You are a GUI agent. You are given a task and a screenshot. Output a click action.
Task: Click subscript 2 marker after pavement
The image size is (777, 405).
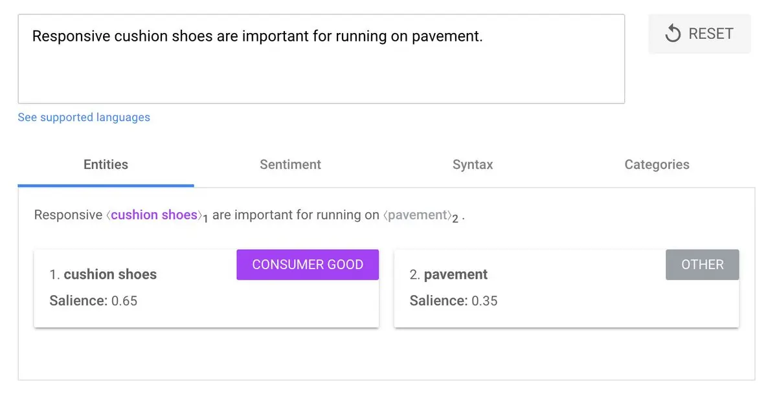tap(455, 219)
